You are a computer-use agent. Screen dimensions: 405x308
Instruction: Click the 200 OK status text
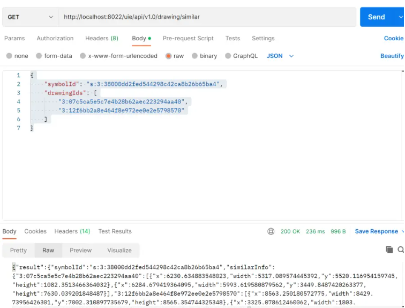pos(290,231)
